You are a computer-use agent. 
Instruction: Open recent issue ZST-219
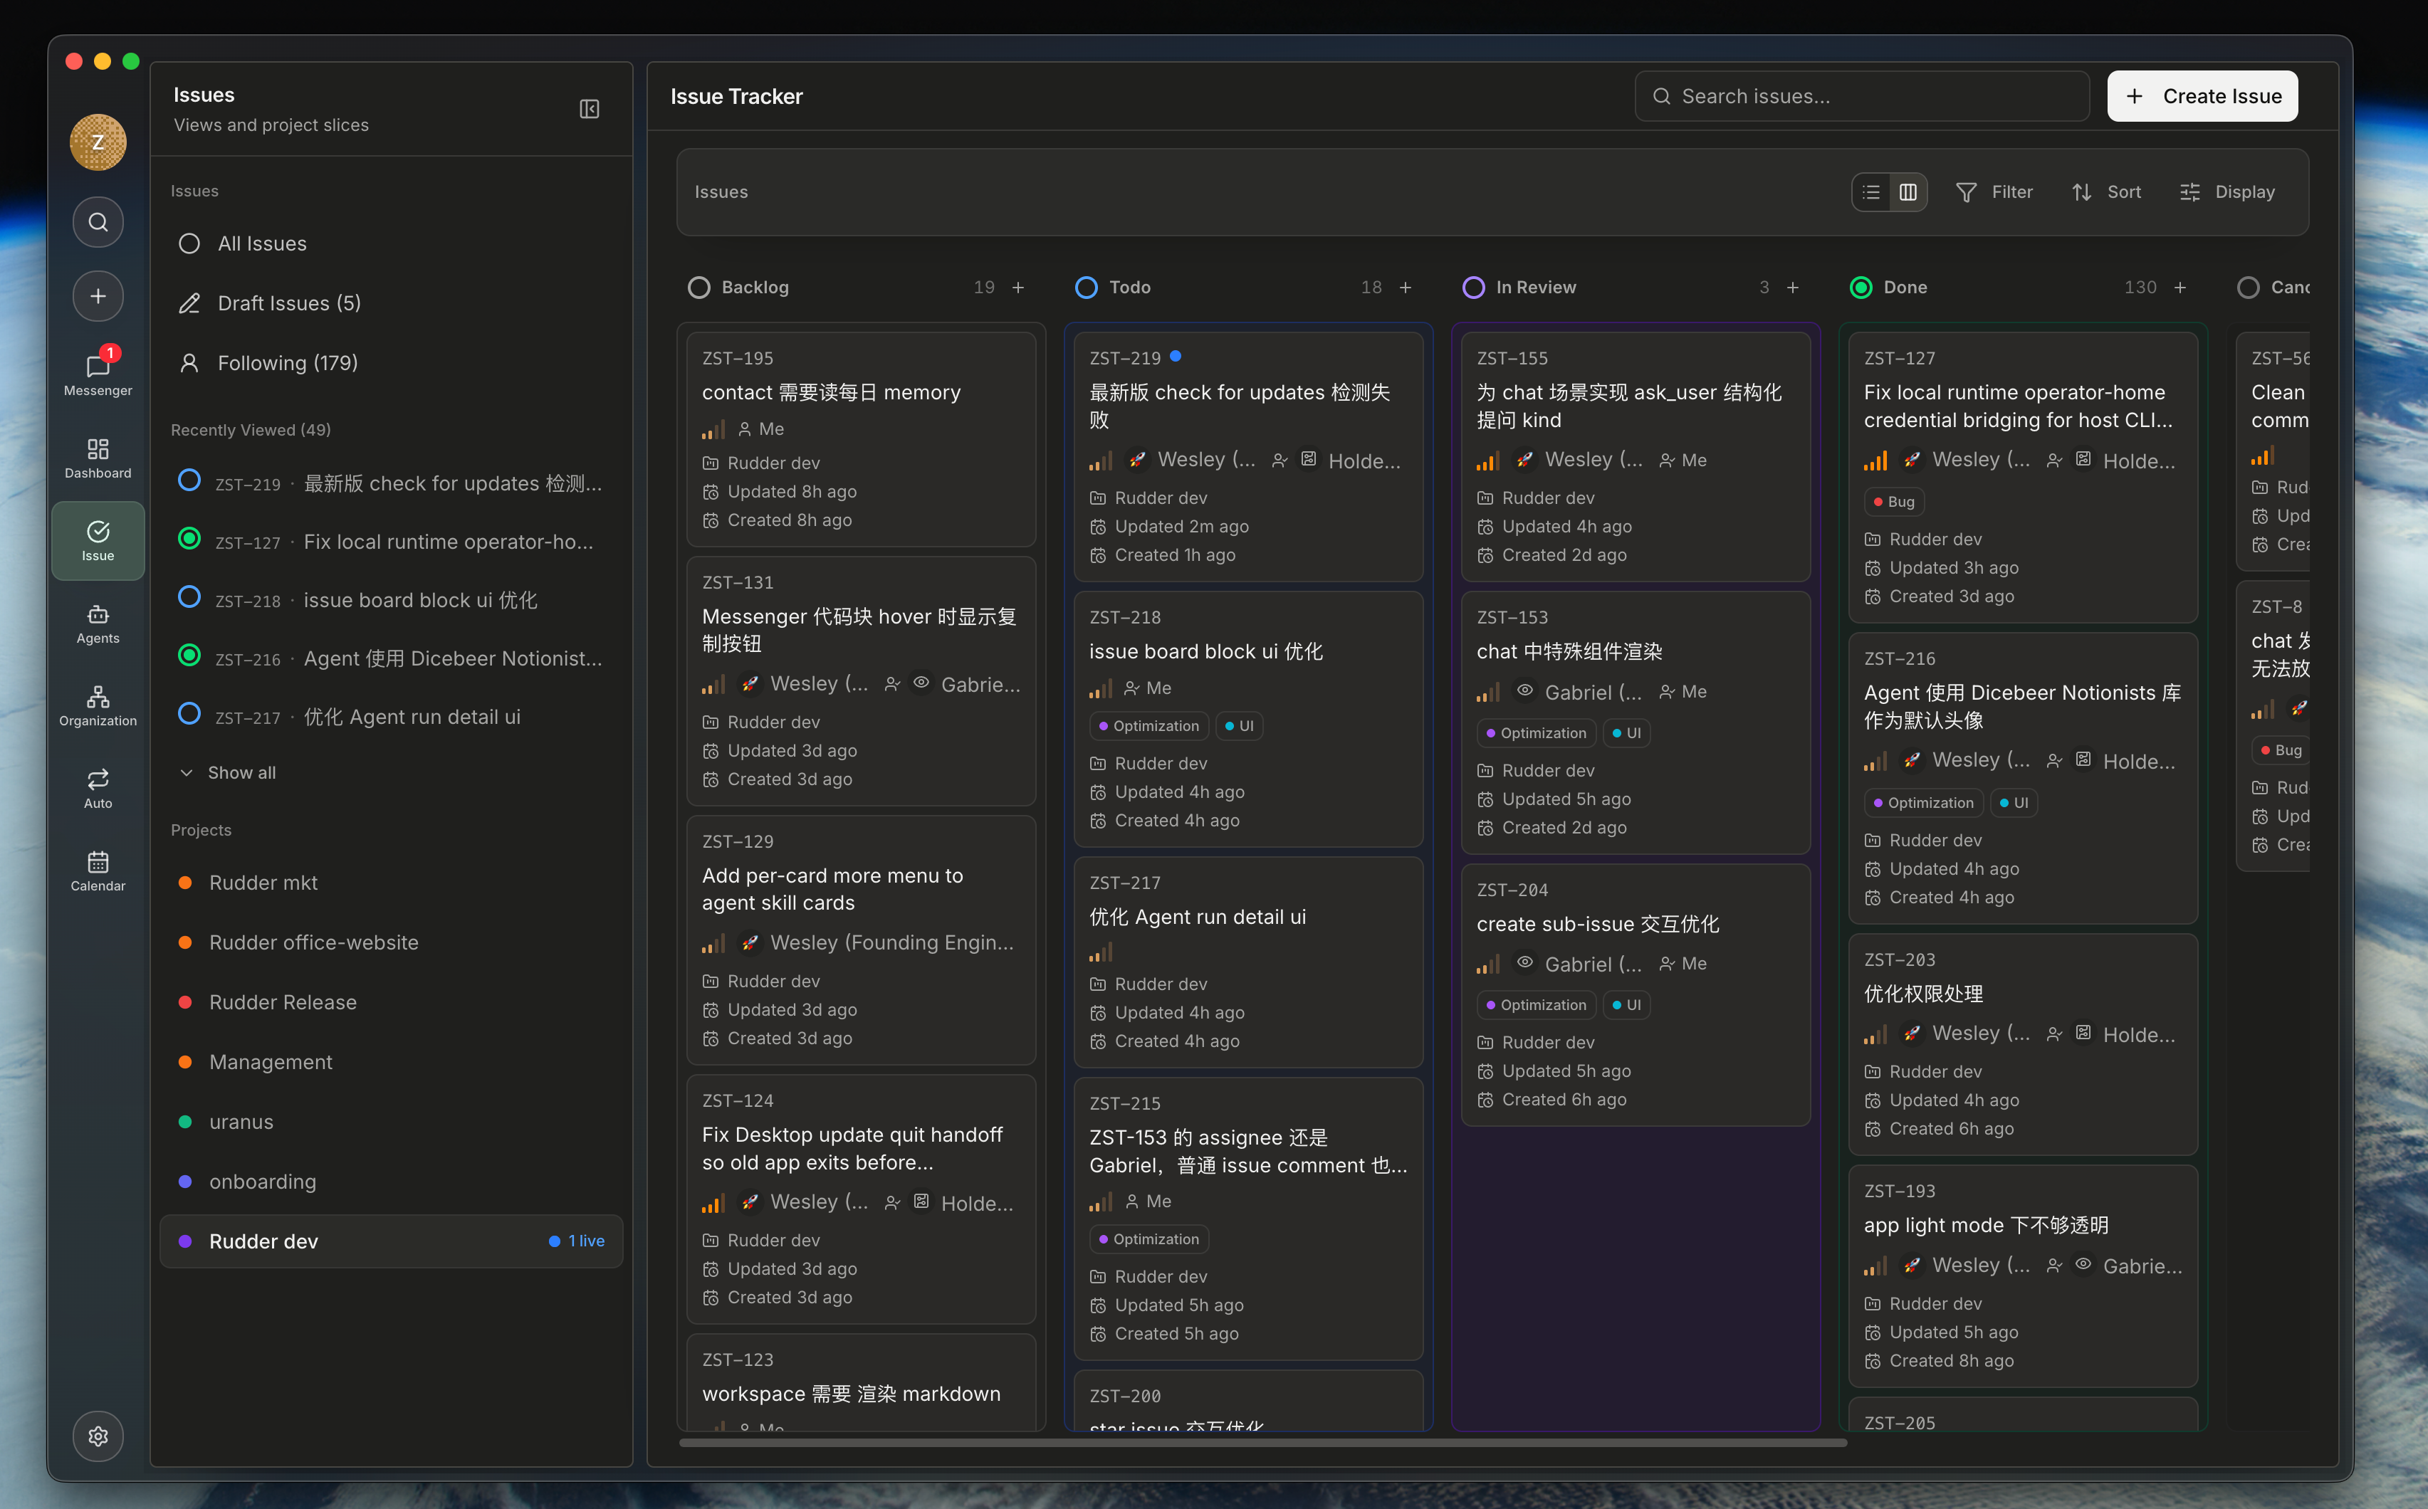[392, 483]
